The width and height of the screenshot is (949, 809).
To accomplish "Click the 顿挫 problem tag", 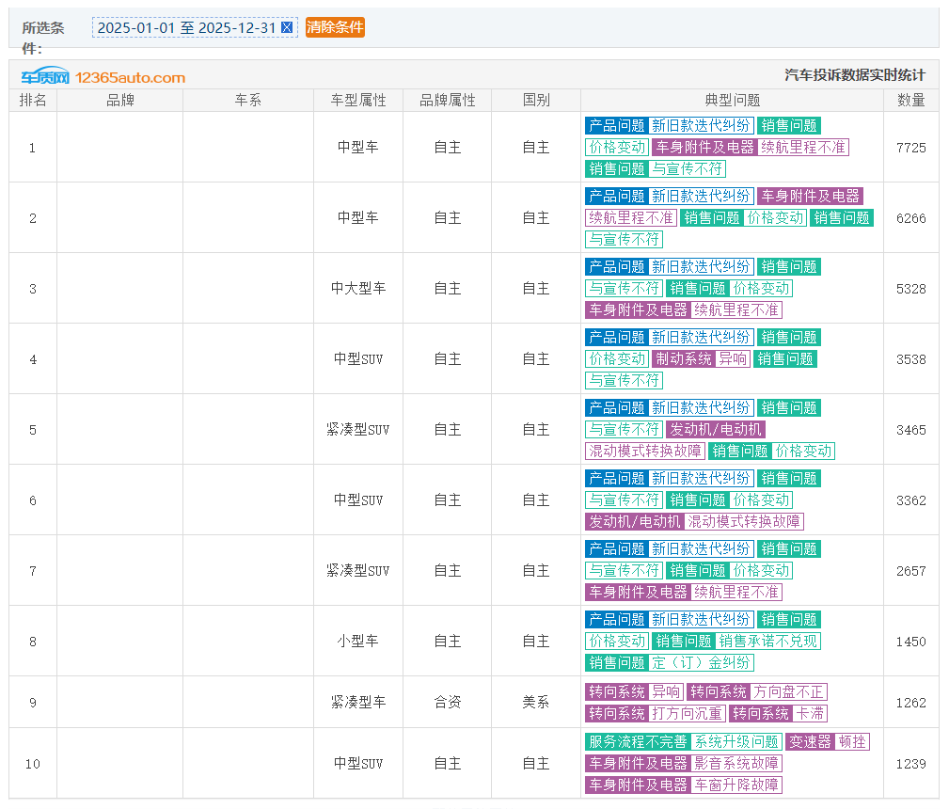I will pos(852,741).
